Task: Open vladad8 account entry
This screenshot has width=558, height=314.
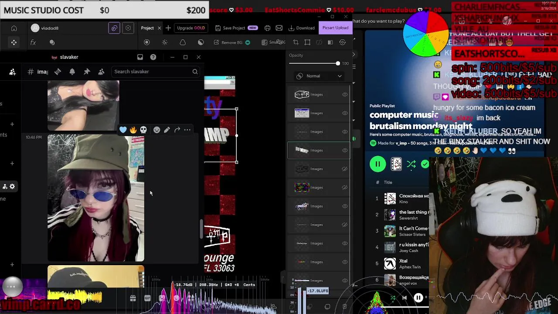Action: pos(45,28)
